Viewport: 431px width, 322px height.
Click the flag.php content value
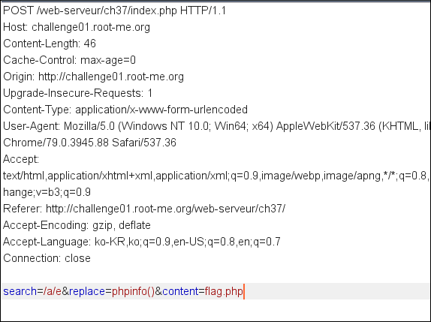(x=224, y=291)
